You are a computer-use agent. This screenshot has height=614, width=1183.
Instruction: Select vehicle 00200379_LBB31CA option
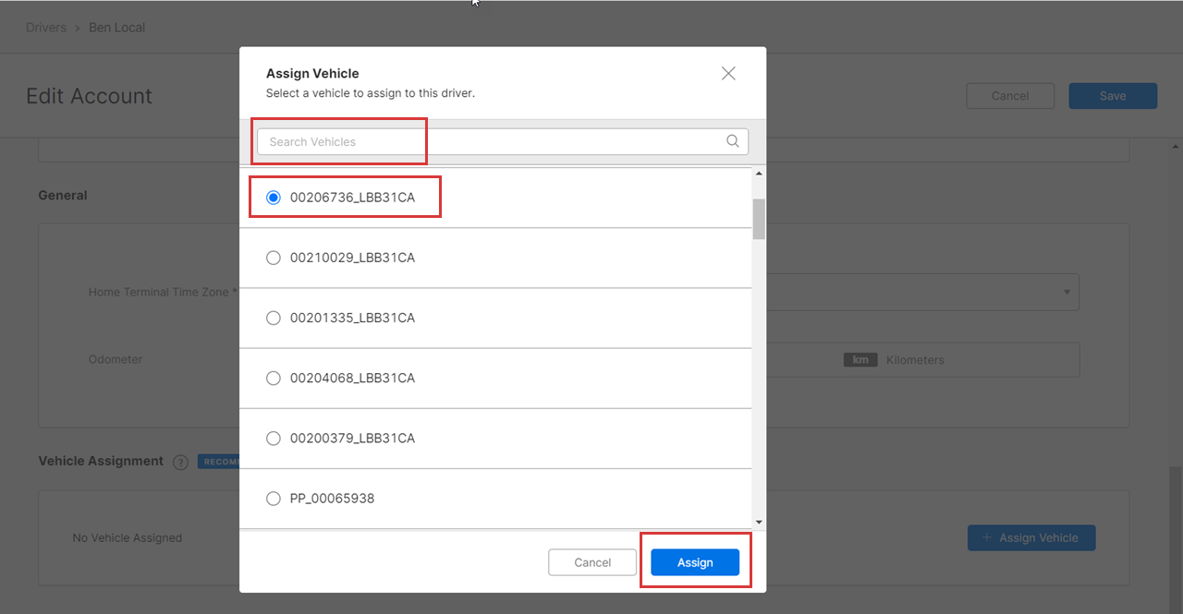click(x=274, y=438)
